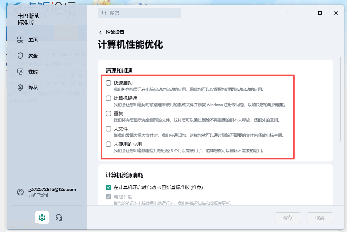Enable the 计算机提速 checkbox

click(x=108, y=98)
